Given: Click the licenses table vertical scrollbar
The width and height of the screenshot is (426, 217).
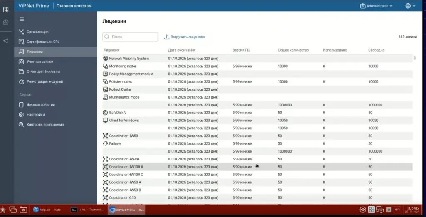Looking at the screenshot, I should [x=415, y=58].
